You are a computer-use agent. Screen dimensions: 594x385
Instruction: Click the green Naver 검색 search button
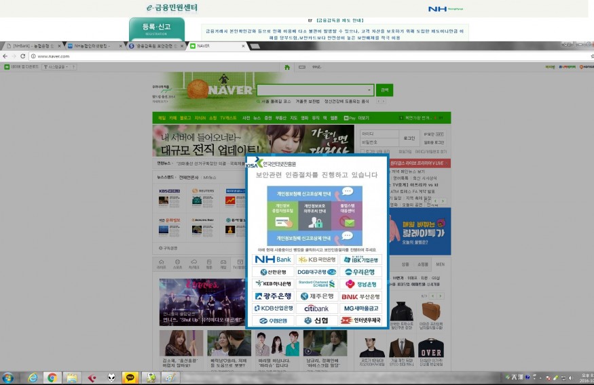pos(385,90)
